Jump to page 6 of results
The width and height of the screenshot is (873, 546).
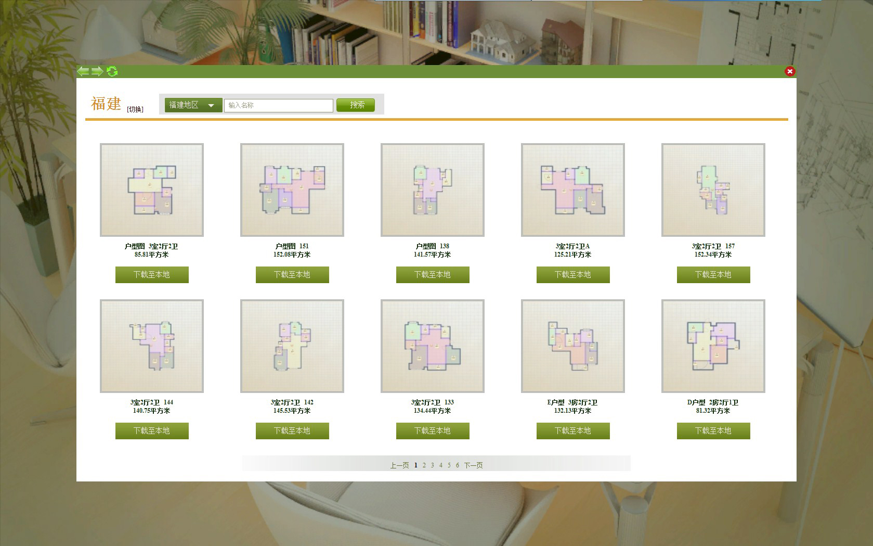[458, 465]
